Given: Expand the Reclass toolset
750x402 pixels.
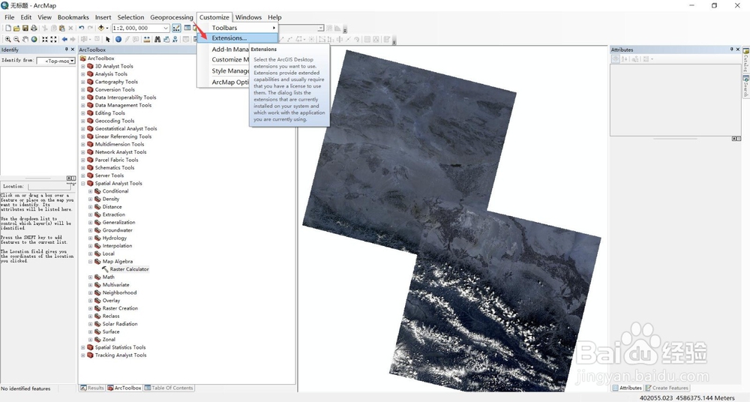Looking at the screenshot, I should click(91, 316).
